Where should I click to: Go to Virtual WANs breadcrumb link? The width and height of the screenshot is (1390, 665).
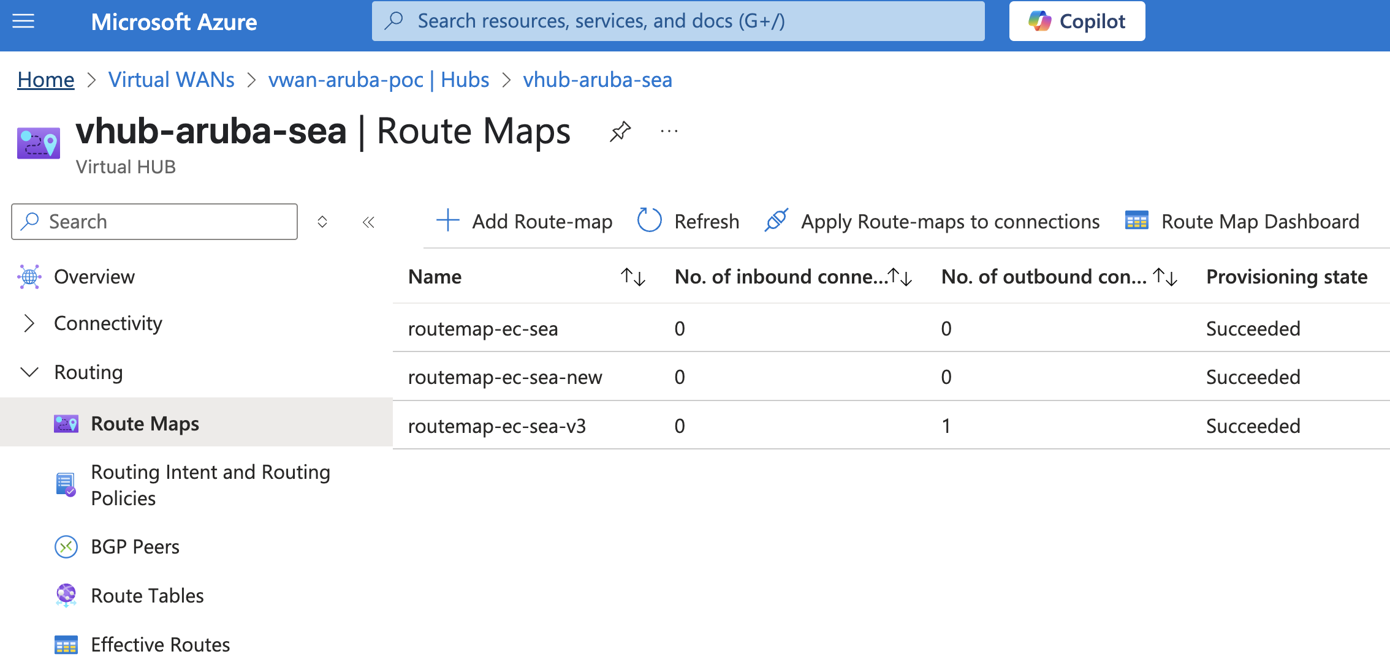171,80
